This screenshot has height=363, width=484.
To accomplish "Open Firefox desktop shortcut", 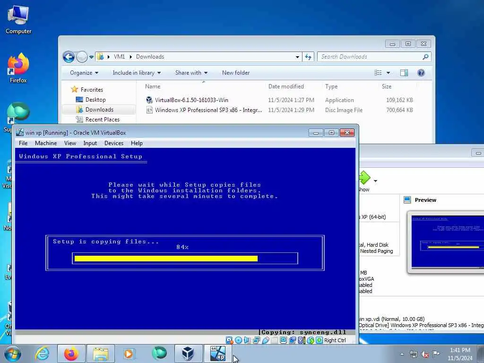I will coord(18,68).
